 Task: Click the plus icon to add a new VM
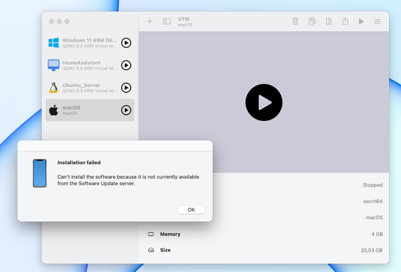point(150,21)
